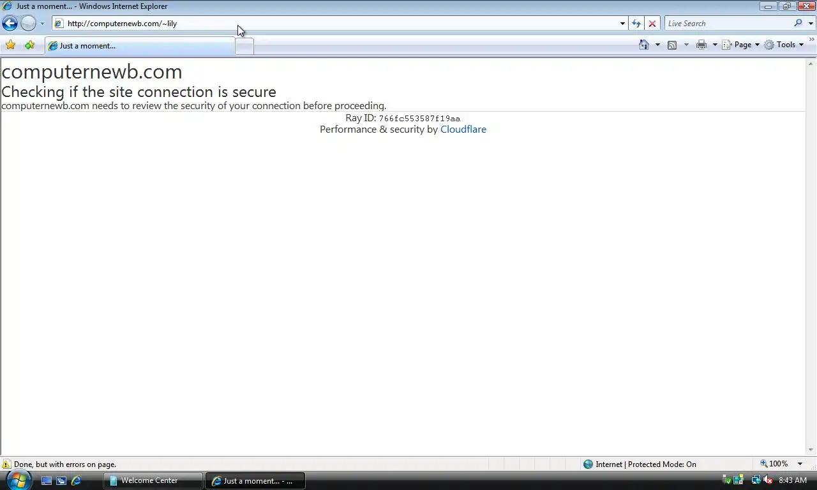Show more toolbar commands chevron

pos(812,41)
